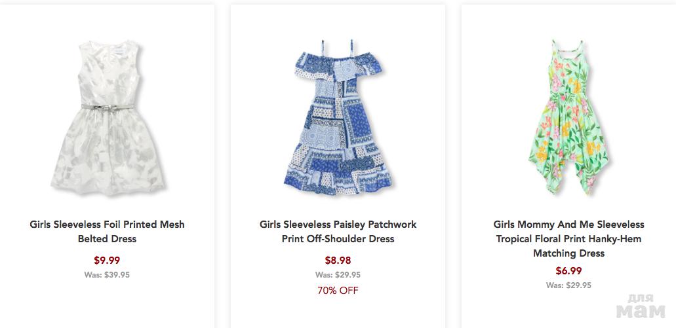This screenshot has width=676, height=328.
Task: Click the Girls Sleeveless Foil Printed Mesh title
Action: (x=107, y=225)
